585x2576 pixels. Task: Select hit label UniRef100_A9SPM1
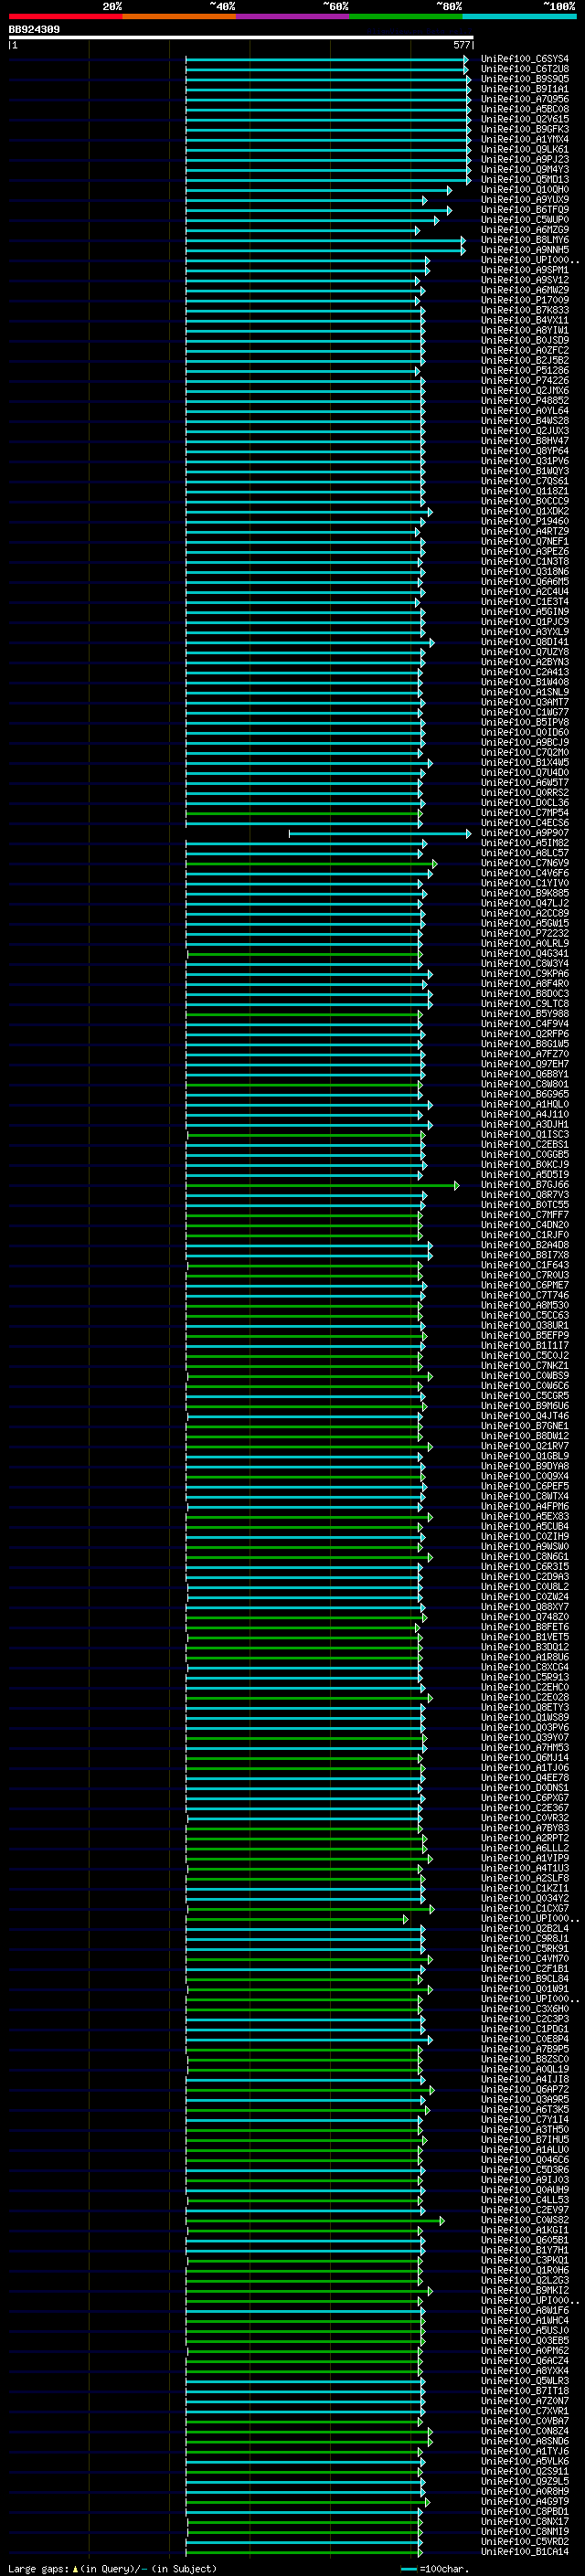(525, 270)
